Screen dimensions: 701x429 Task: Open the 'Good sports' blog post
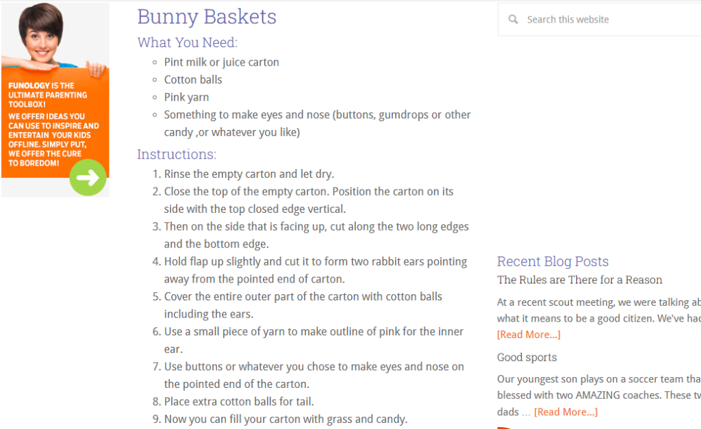[526, 357]
